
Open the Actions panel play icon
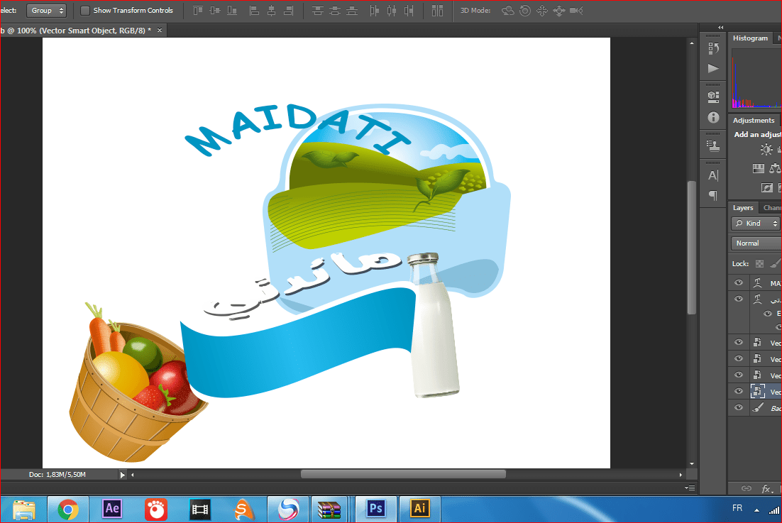(713, 69)
